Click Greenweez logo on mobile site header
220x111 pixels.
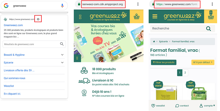(x=182, y=16)
